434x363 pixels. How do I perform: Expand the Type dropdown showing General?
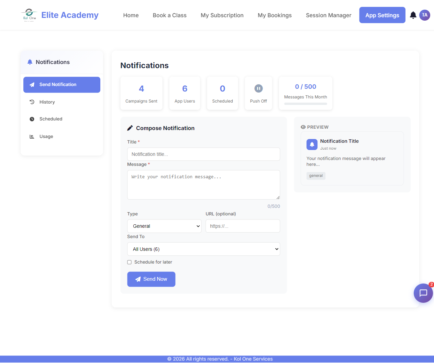click(164, 226)
